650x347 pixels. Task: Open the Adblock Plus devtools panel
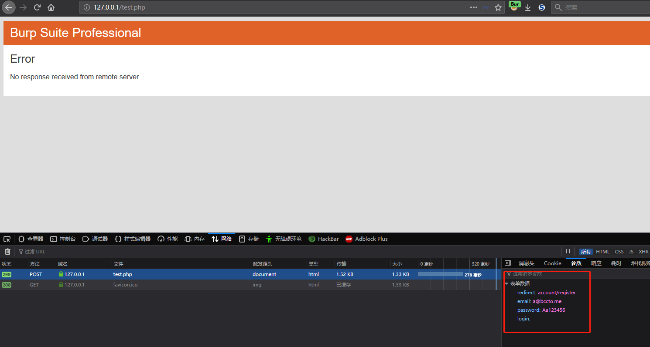366,239
